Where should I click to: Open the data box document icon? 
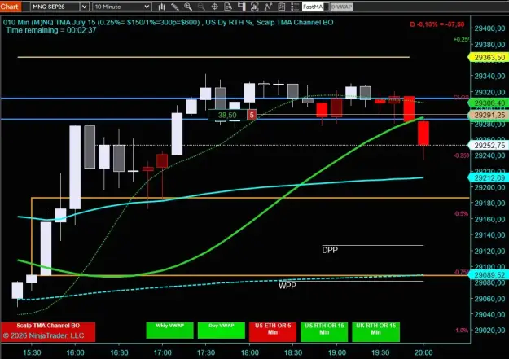(x=228, y=7)
